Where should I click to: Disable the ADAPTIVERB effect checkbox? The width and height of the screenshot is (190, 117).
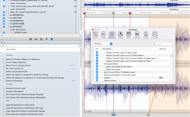(4, 24)
